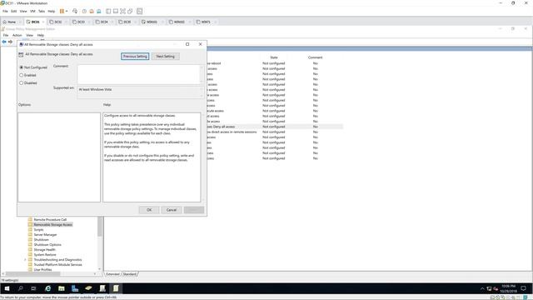
Task: Click the show library sidebar layout icon
Action: [x=108, y=11]
